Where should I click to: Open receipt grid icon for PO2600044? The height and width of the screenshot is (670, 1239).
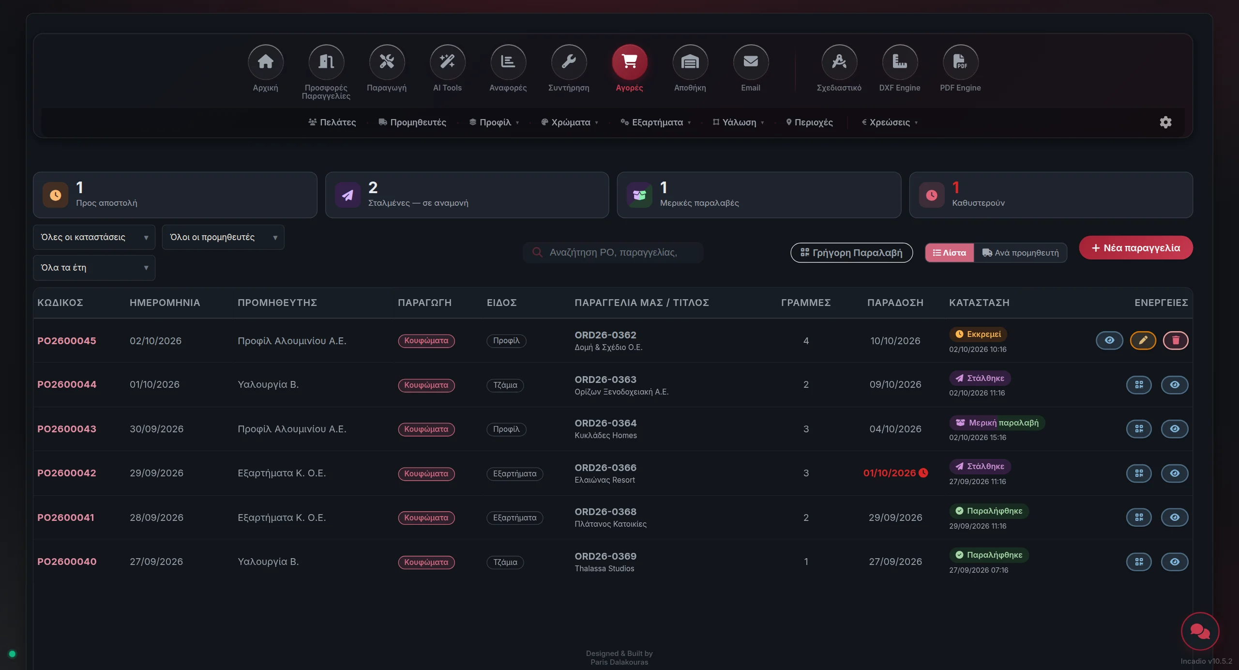tap(1139, 385)
